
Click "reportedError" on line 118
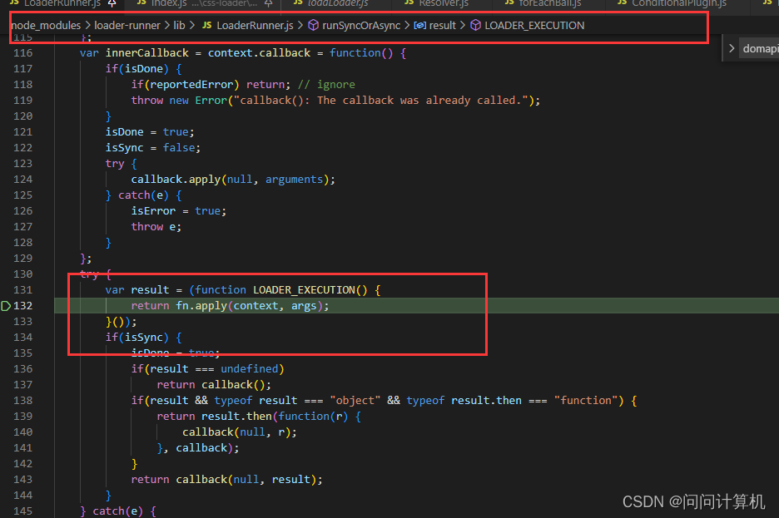click(191, 84)
